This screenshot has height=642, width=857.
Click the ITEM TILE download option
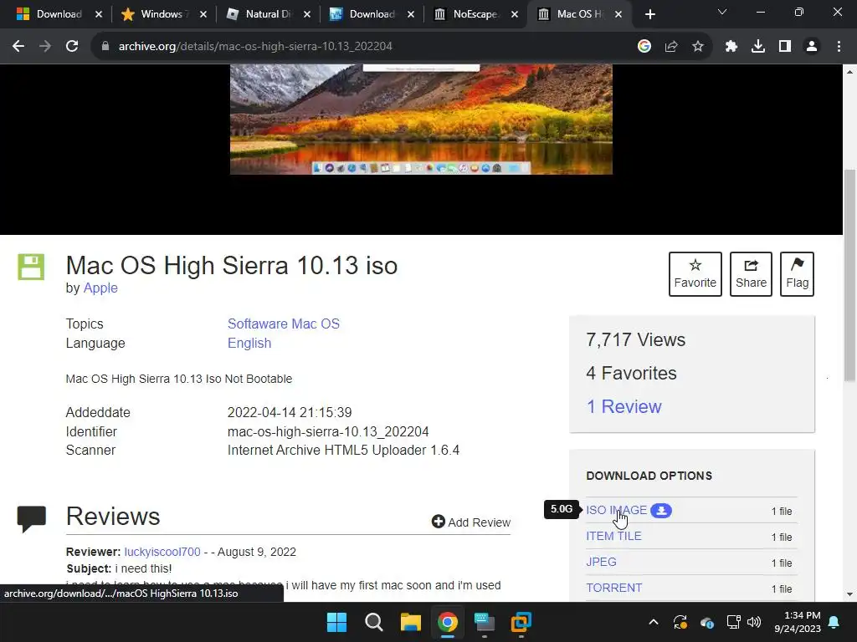point(613,536)
